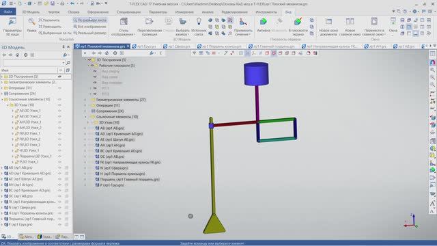Click Источник света light bulb icon
The width and height of the screenshot is (437, 246).
pos(199,21)
